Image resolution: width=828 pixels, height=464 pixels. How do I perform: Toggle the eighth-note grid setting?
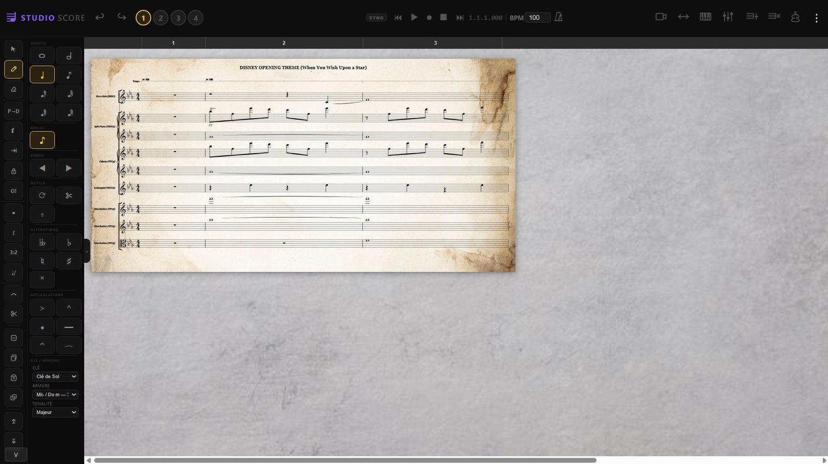pos(42,140)
